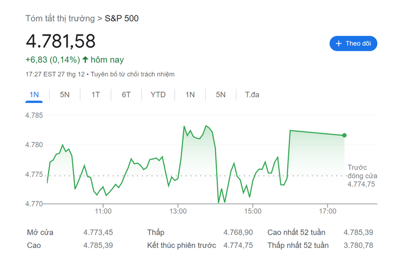Switch to the 1T range tab
The width and height of the screenshot is (393, 256).
click(x=96, y=95)
